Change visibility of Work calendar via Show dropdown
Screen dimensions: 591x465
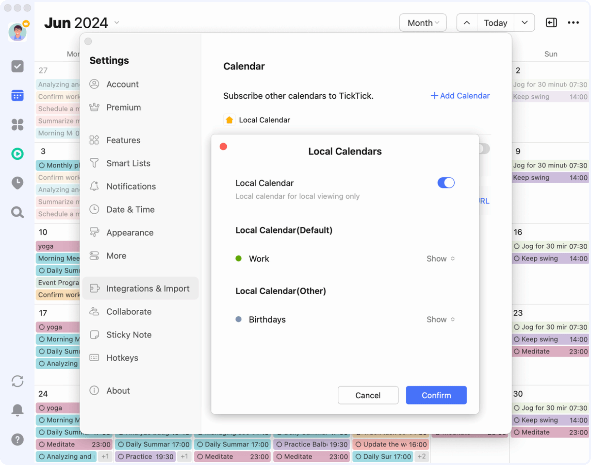pyautogui.click(x=440, y=259)
